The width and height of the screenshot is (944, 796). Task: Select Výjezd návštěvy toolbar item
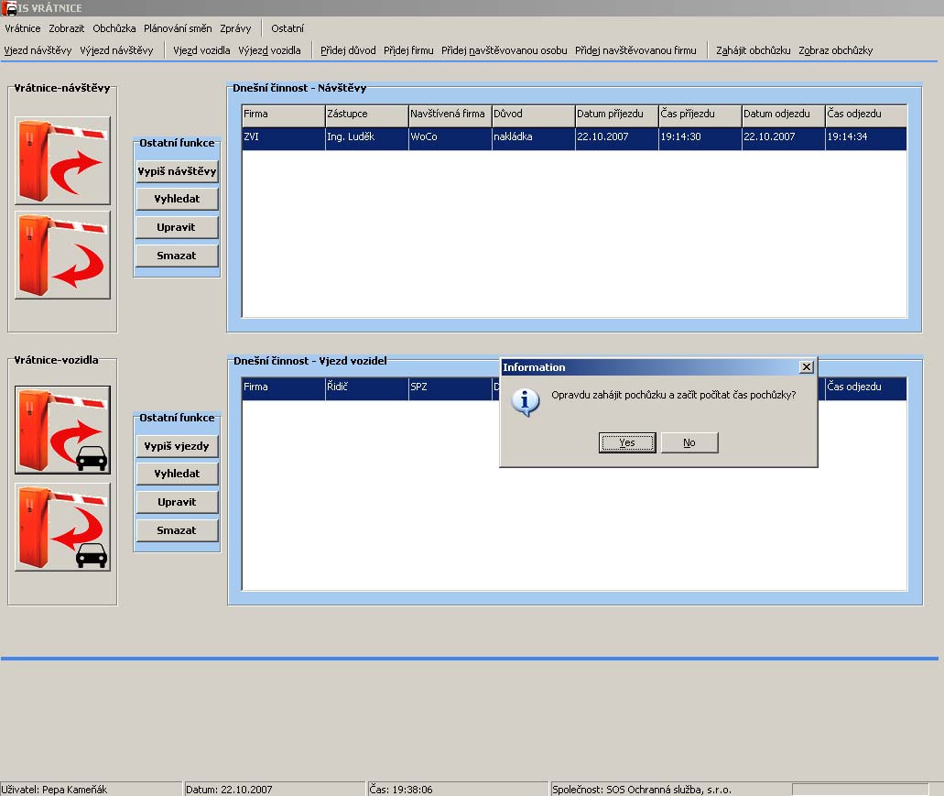(x=117, y=50)
